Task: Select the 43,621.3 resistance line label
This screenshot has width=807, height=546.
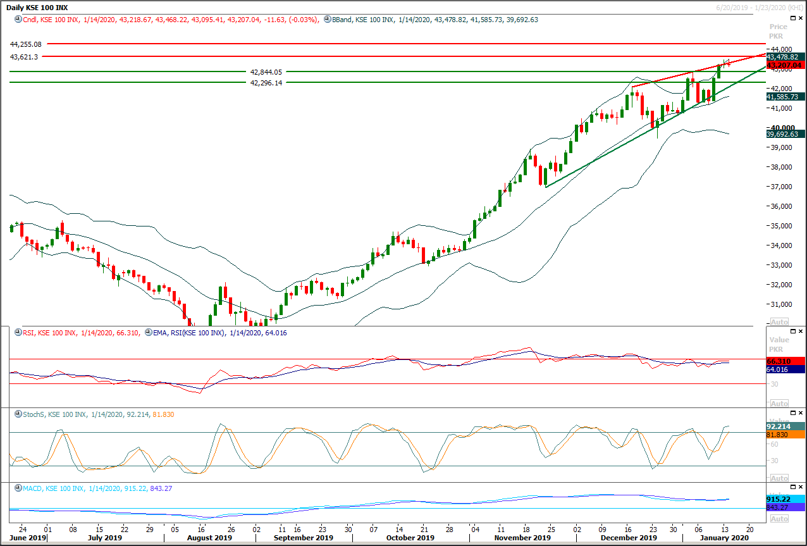Action: coord(24,57)
